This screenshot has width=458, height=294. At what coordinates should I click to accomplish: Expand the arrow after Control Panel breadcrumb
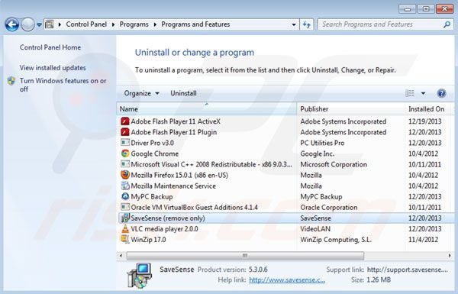pos(113,24)
